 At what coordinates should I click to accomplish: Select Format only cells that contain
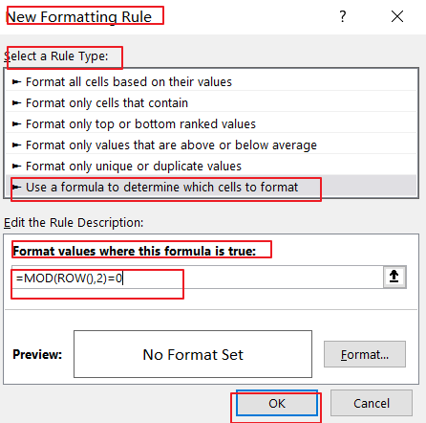[x=211, y=103]
